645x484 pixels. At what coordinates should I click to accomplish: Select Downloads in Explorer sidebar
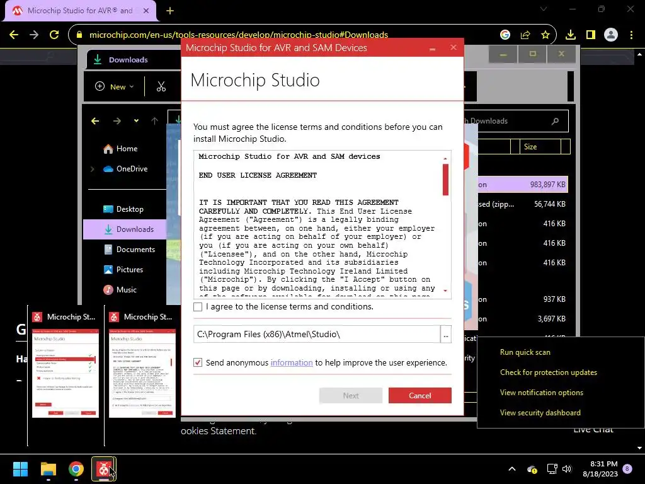point(125,229)
